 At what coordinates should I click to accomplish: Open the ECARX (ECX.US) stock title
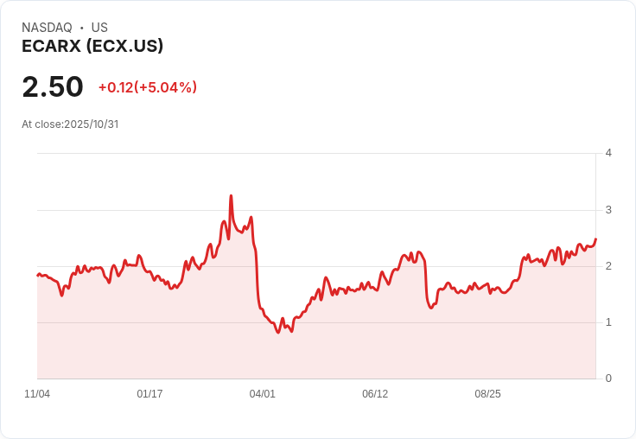click(x=92, y=46)
